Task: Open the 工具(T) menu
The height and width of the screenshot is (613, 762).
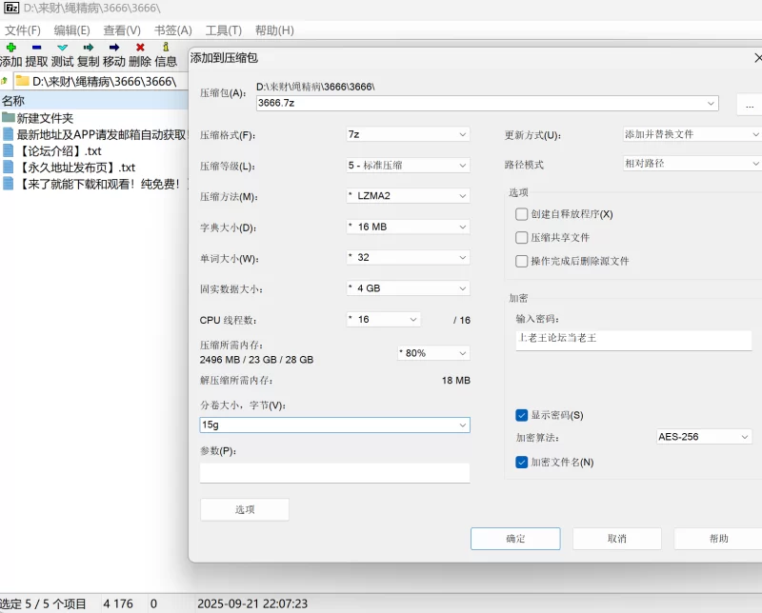Action: click(x=223, y=30)
